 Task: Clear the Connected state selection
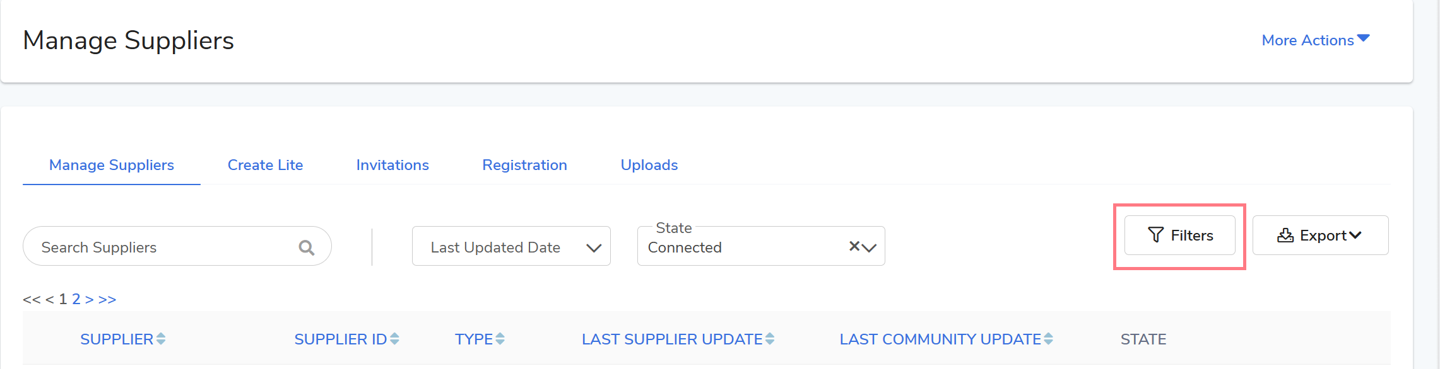[854, 246]
